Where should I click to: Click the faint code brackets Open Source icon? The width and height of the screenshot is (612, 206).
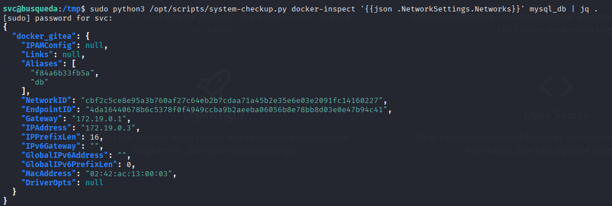[556, 86]
